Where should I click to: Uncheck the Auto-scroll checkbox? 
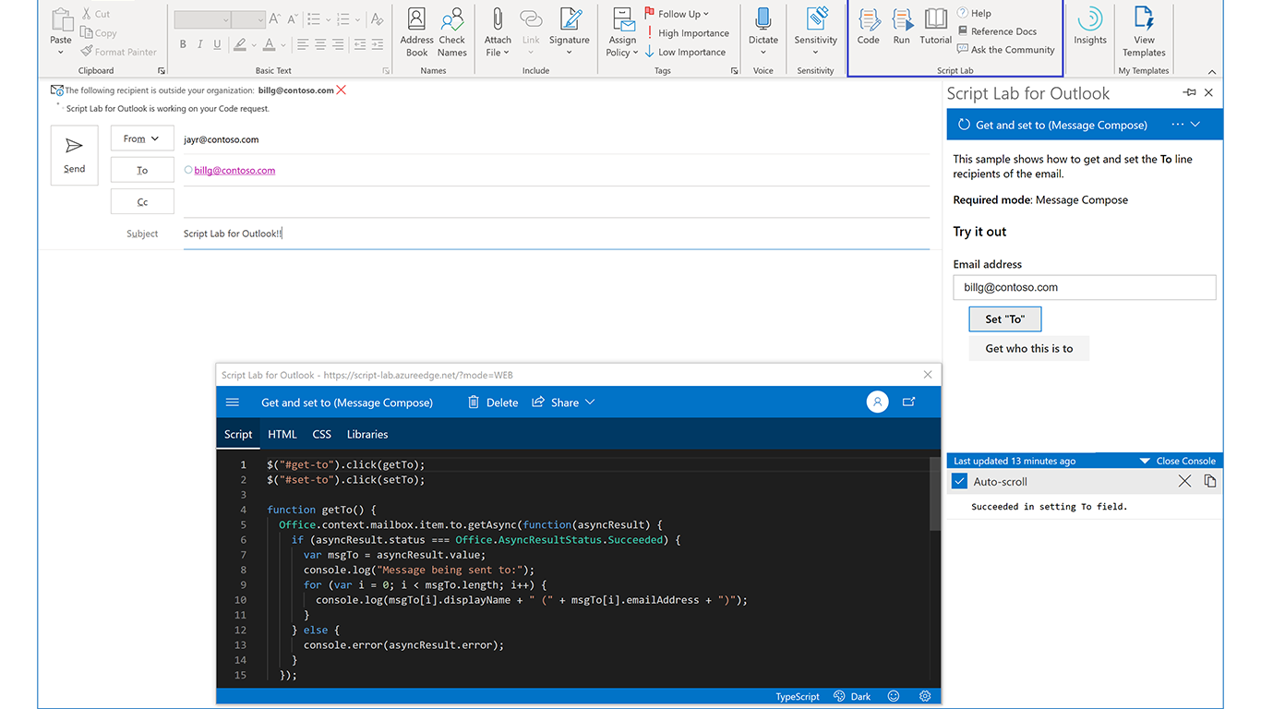pyautogui.click(x=959, y=481)
